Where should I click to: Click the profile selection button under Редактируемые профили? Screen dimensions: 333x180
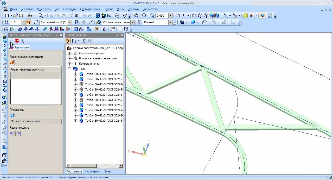point(12,62)
